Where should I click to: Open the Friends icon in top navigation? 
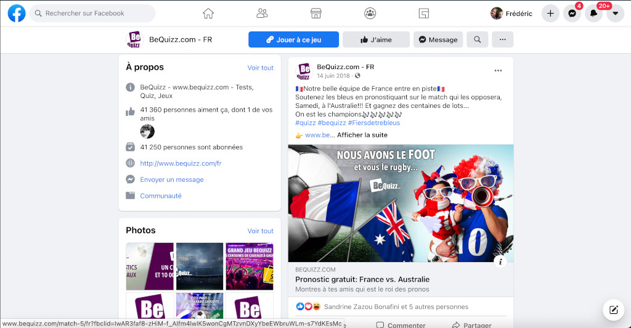click(x=262, y=13)
